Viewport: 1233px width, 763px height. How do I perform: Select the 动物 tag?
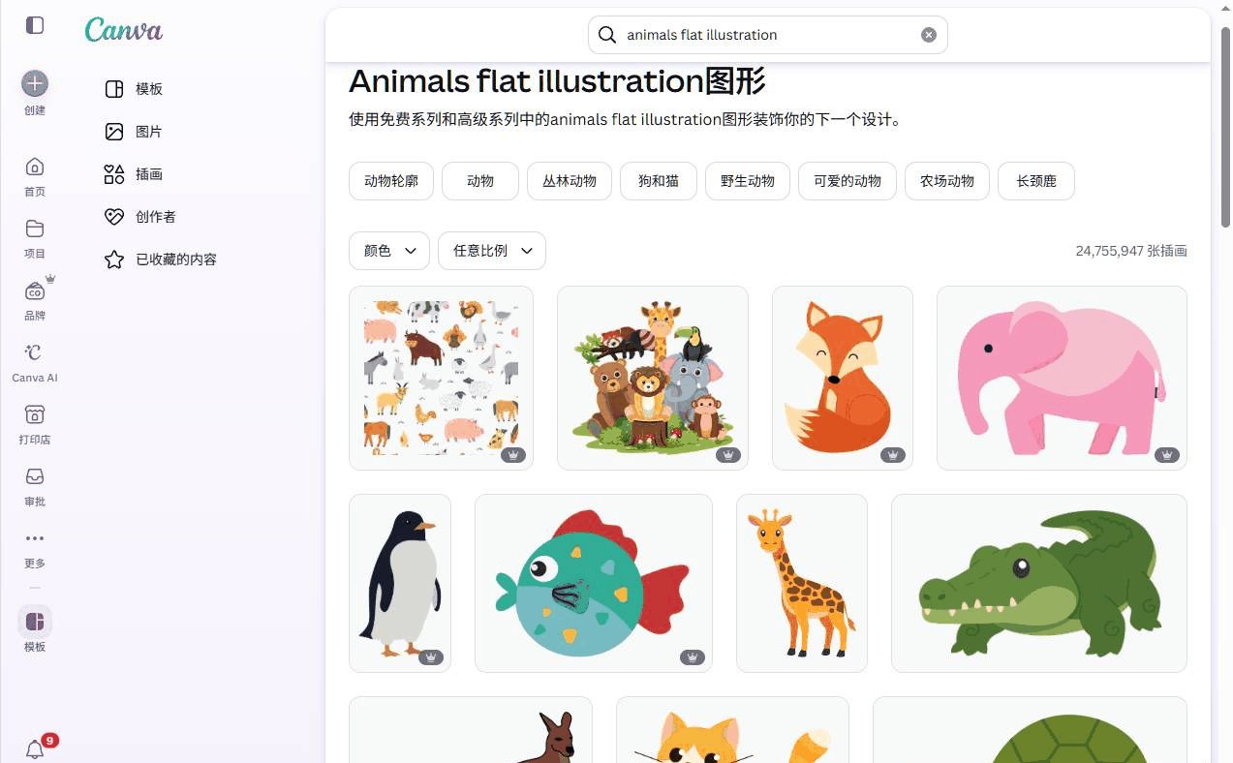pos(480,181)
